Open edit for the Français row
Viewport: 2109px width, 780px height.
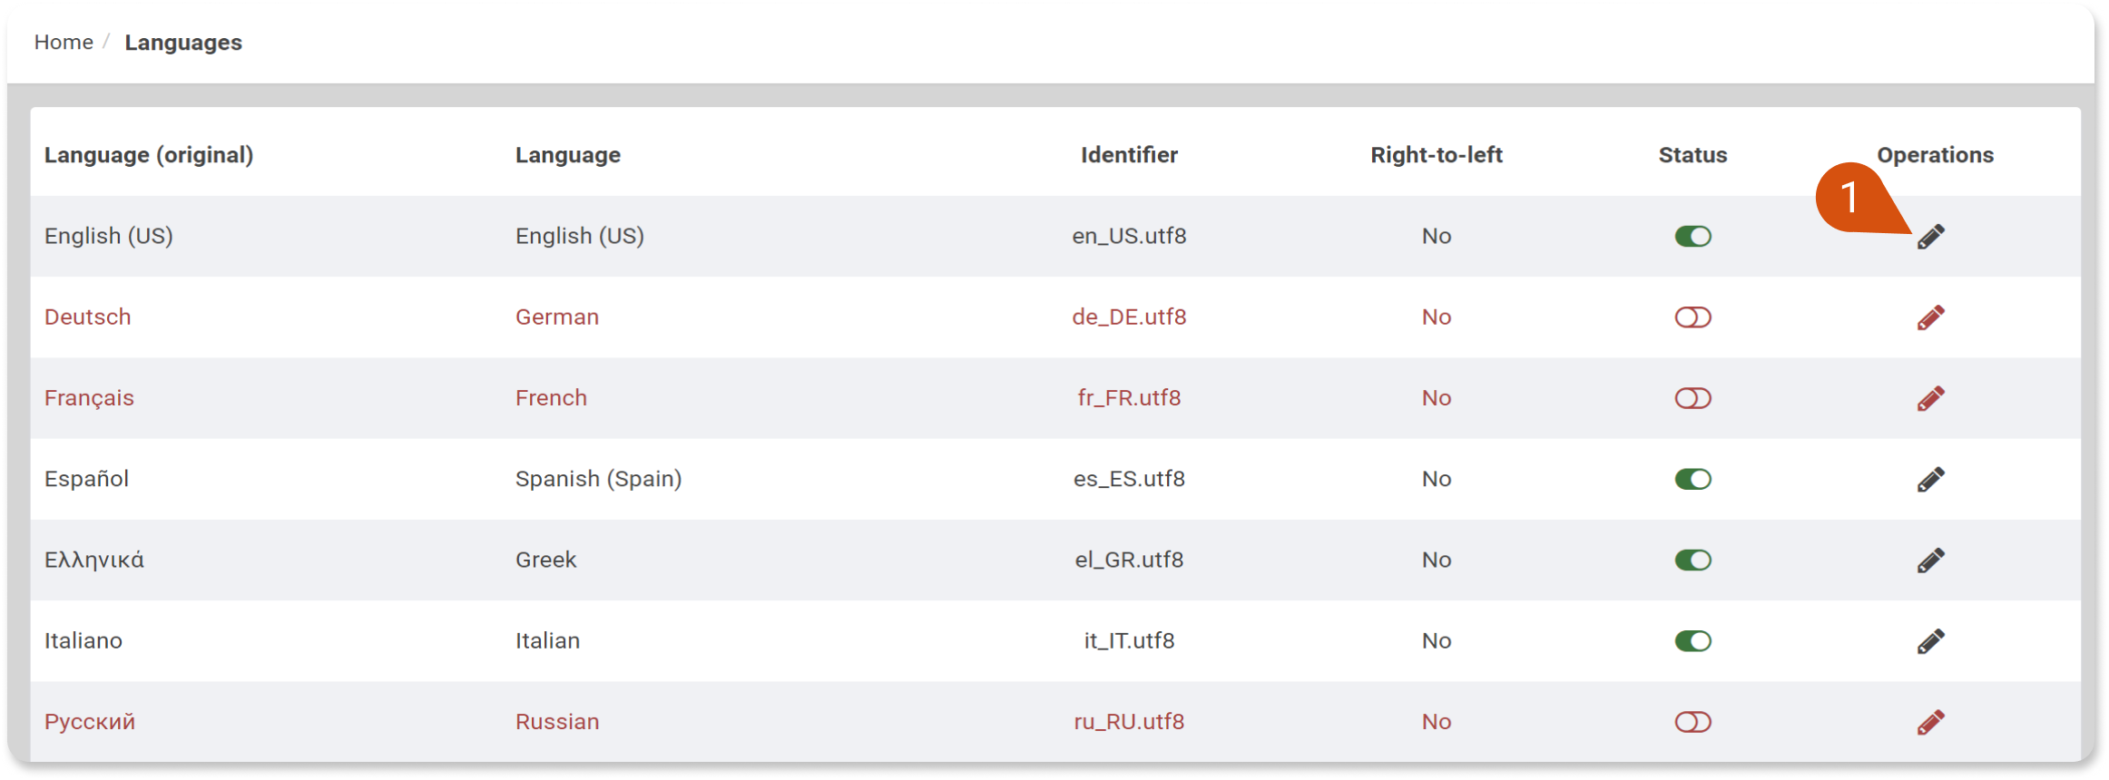click(1930, 398)
